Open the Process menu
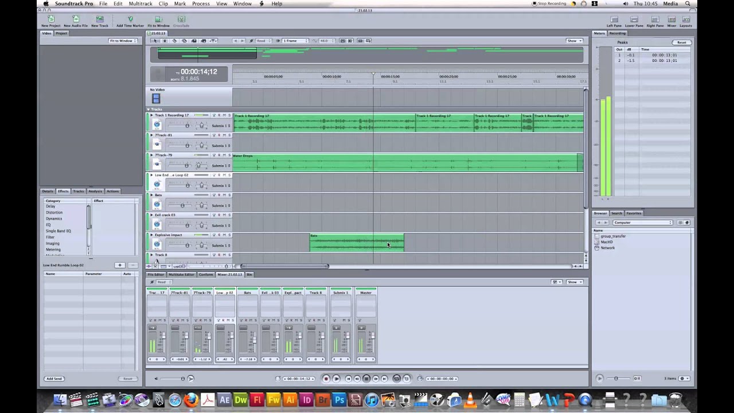 coord(201,3)
